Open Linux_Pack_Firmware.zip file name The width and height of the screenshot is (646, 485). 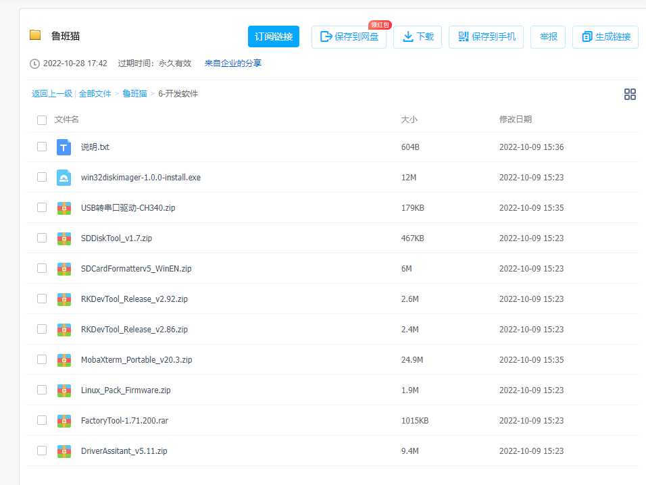[126, 390]
